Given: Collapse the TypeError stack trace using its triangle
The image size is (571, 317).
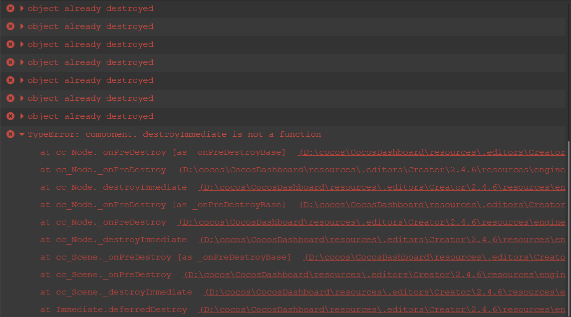Looking at the screenshot, I should [22, 134].
